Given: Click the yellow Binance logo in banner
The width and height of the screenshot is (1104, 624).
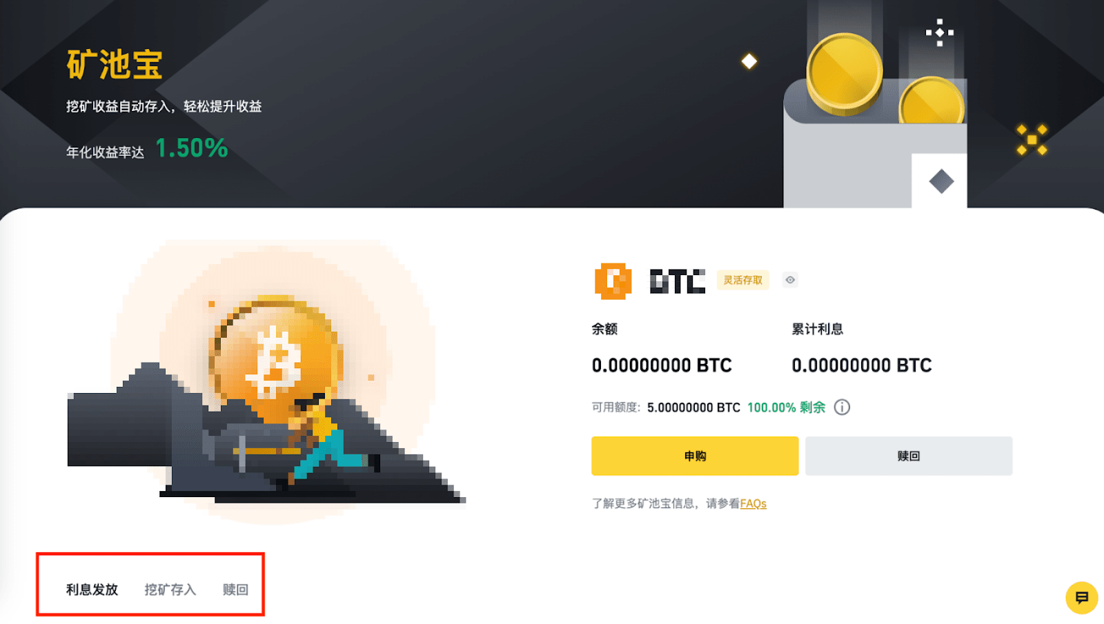Looking at the screenshot, I should coord(1032,140).
